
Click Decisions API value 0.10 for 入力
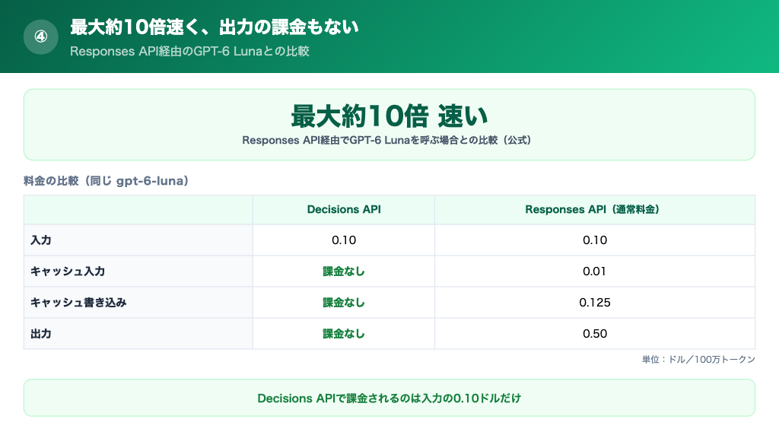tap(344, 240)
